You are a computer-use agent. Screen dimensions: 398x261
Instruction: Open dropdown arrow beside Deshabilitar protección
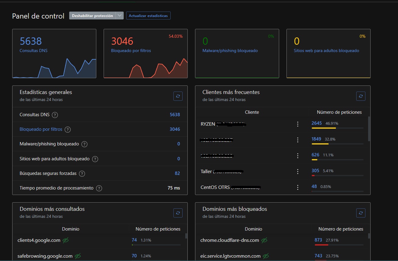tap(119, 16)
